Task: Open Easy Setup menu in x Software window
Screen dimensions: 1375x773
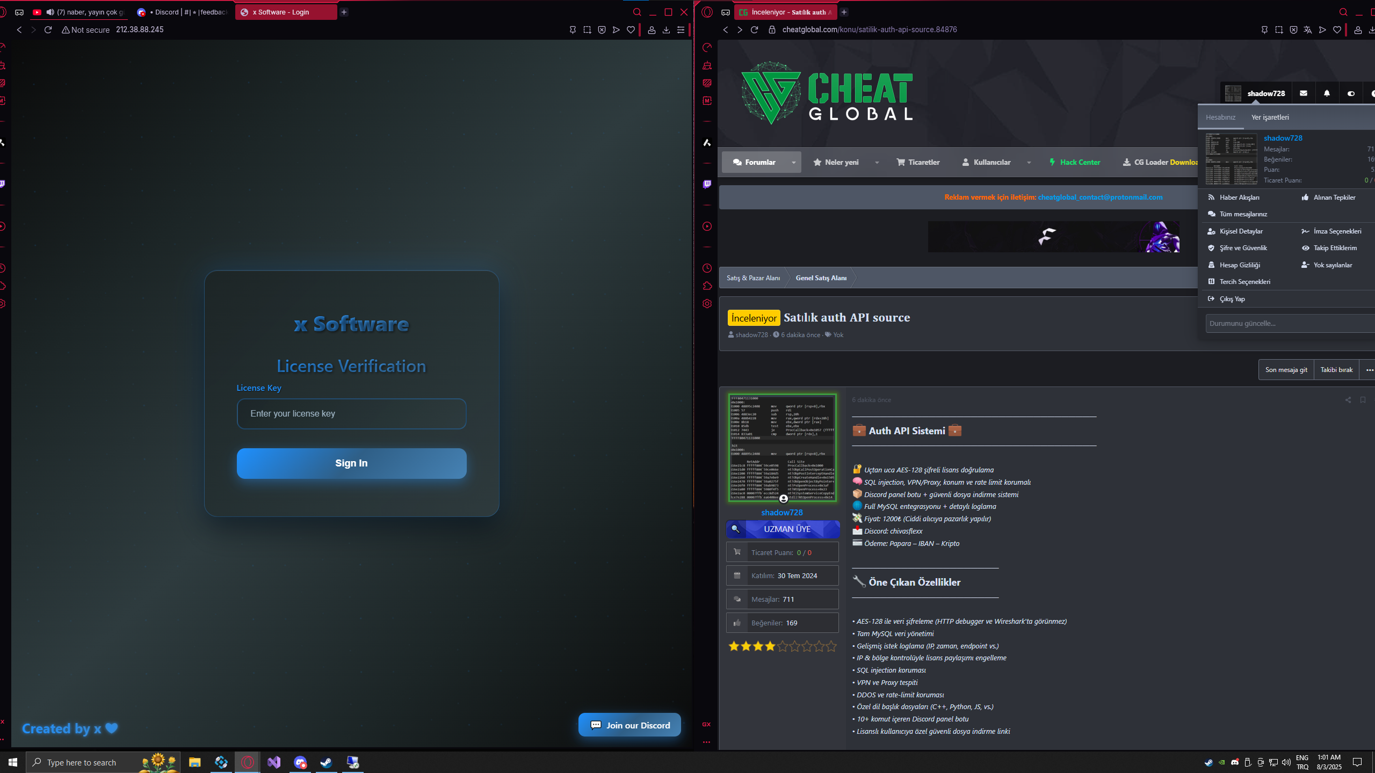Action: pos(681,30)
